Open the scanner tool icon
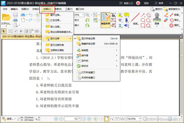This screenshot has height=123, width=184. tap(23, 15)
